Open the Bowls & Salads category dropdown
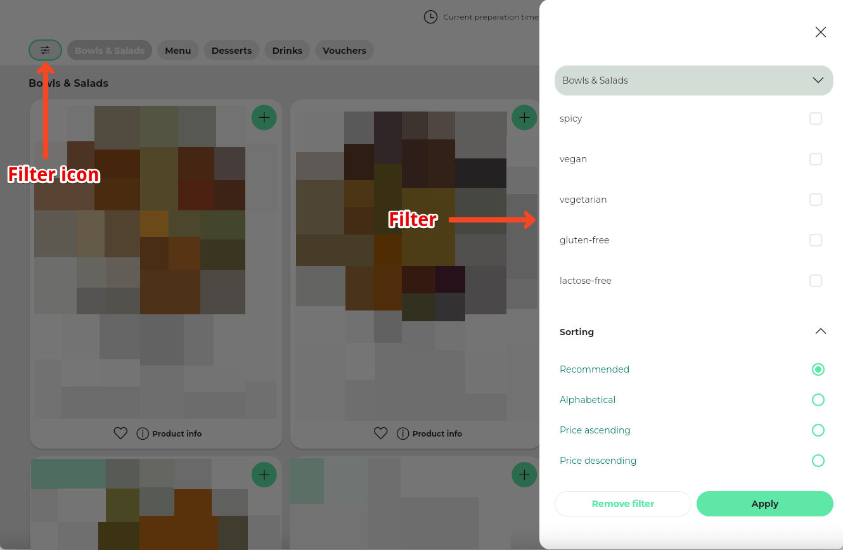The width and height of the screenshot is (843, 550). (693, 80)
